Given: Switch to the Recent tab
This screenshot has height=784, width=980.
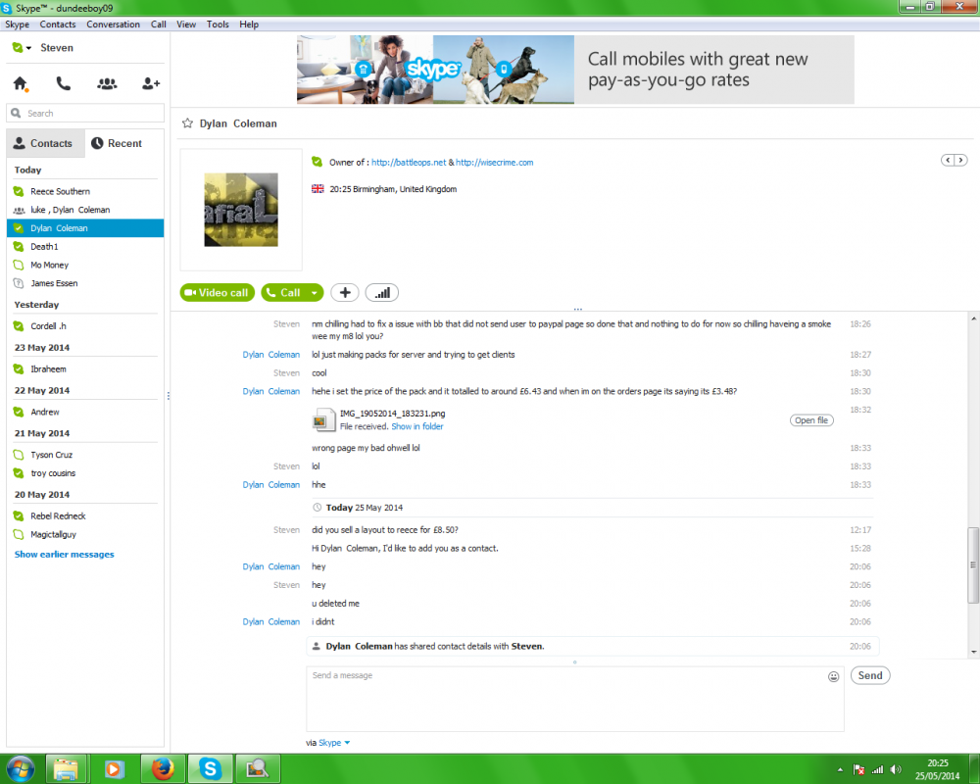Looking at the screenshot, I should pos(117,143).
